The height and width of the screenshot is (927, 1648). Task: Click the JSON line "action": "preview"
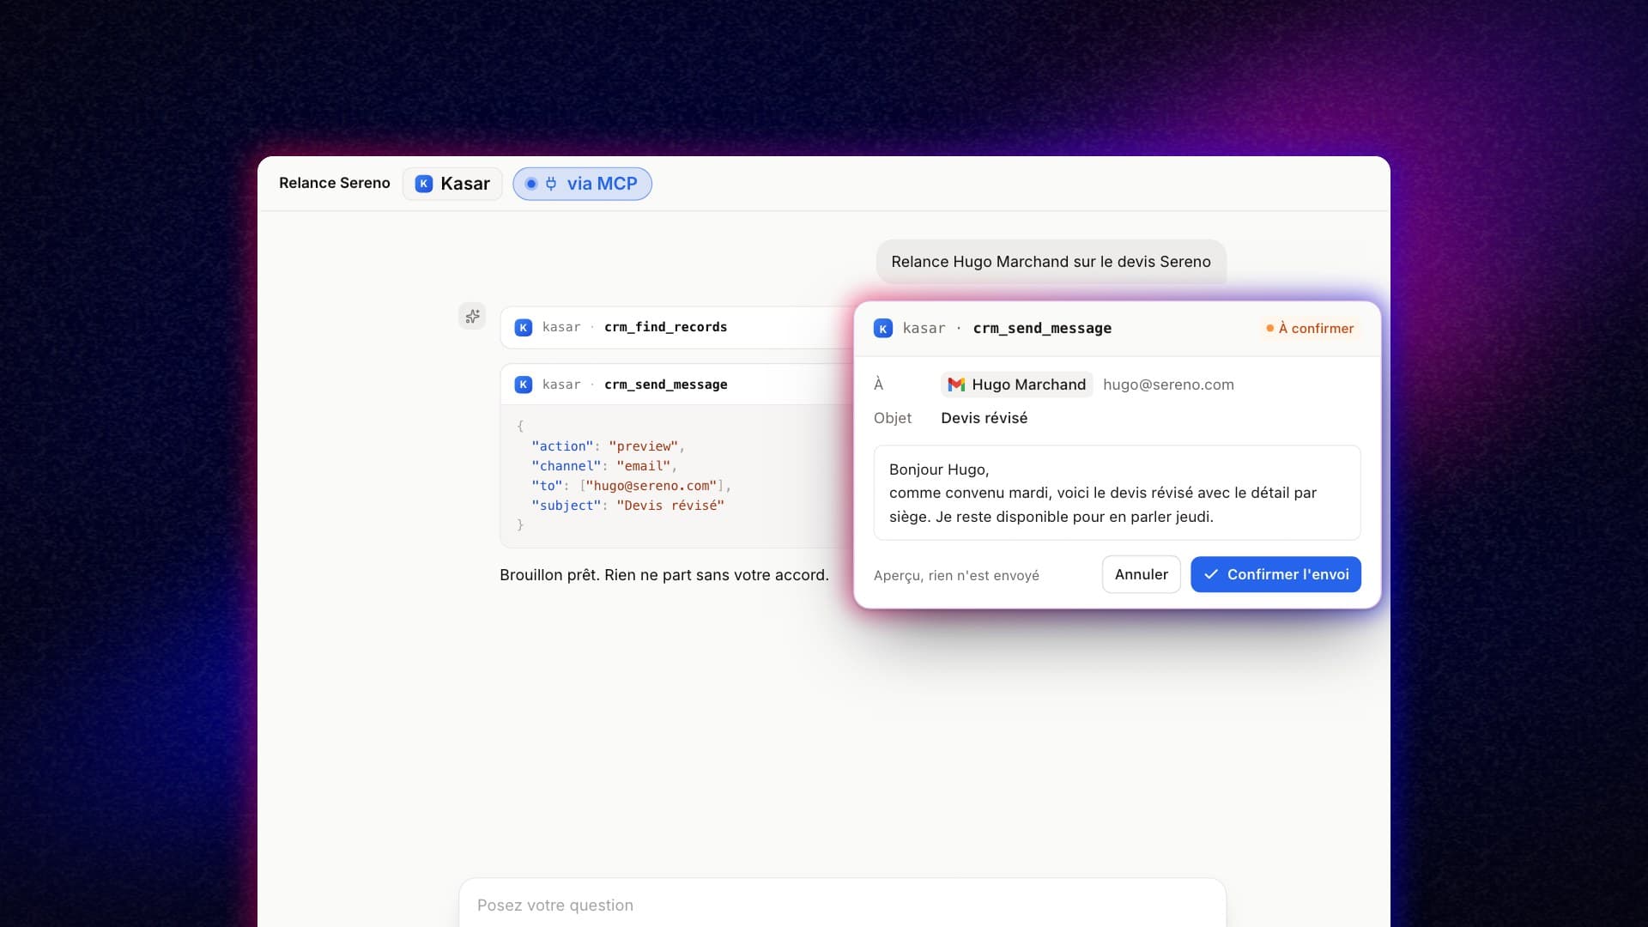pyautogui.click(x=608, y=446)
